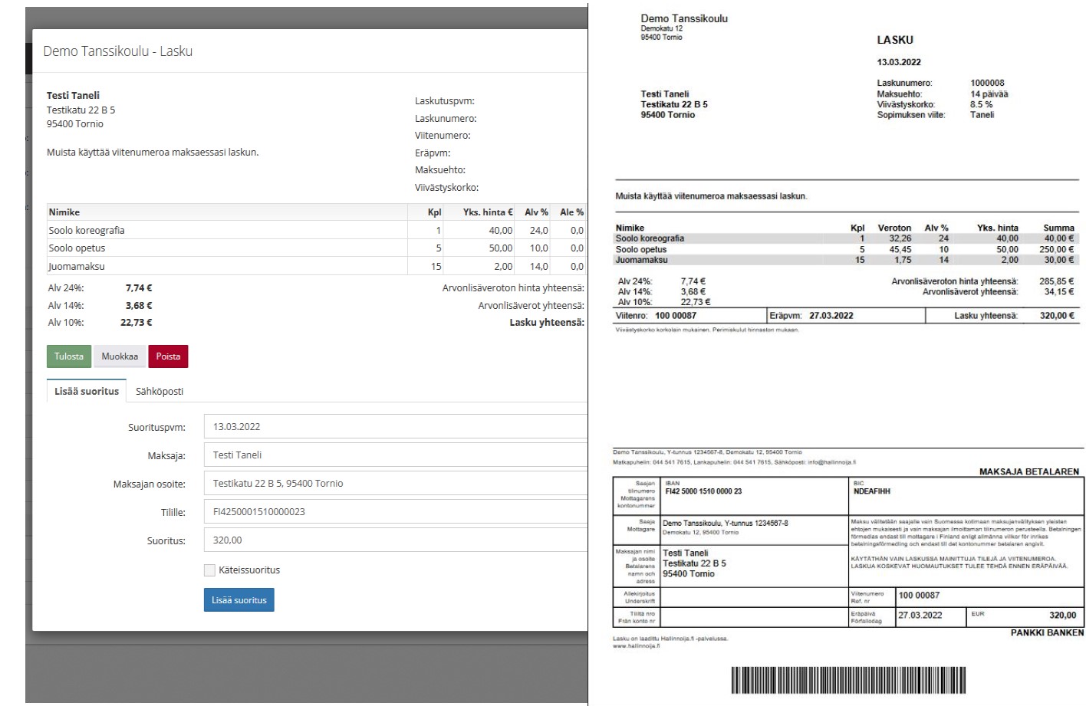Click the blue Lisää suoritus button
Screen dimensions: 1086x706
[239, 600]
